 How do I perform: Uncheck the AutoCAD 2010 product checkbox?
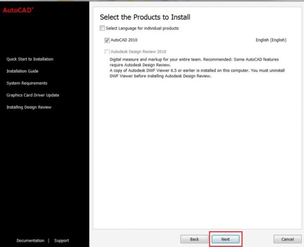[107, 40]
